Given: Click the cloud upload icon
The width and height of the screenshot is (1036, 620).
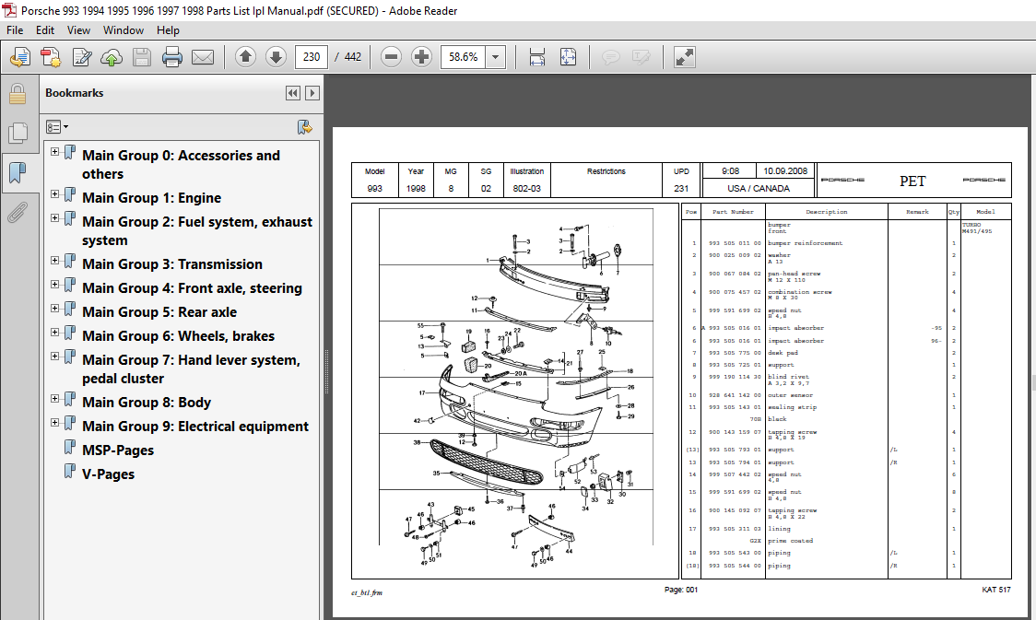Looking at the screenshot, I should click(112, 57).
